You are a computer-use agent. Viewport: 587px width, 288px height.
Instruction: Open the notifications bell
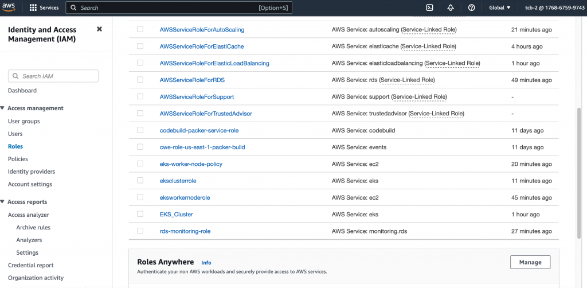click(451, 8)
